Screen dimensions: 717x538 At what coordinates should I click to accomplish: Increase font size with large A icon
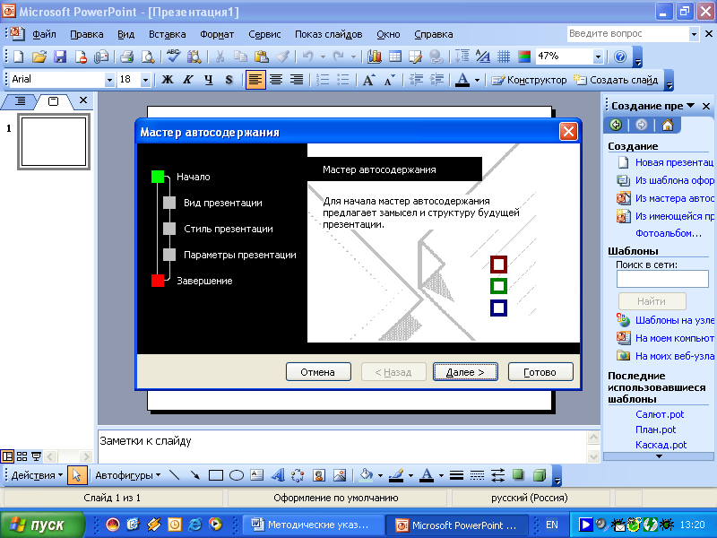[368, 80]
